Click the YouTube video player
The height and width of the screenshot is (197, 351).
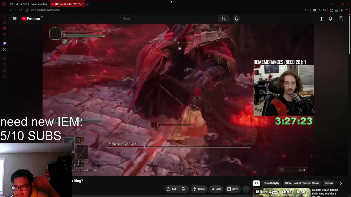[x=178, y=100]
